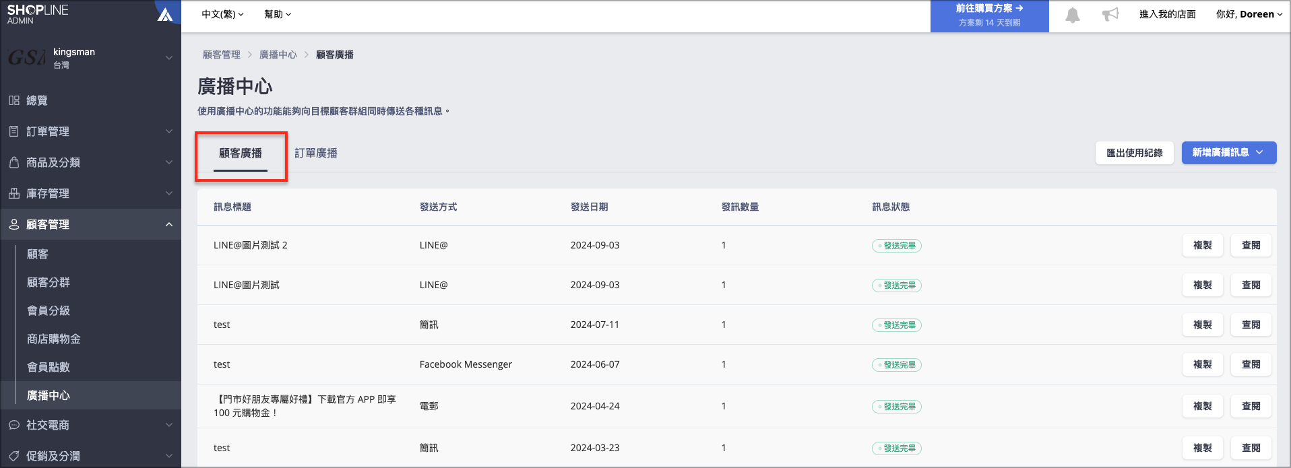Click the 訊息標題 column header
This screenshot has width=1291, height=468.
[x=232, y=207]
